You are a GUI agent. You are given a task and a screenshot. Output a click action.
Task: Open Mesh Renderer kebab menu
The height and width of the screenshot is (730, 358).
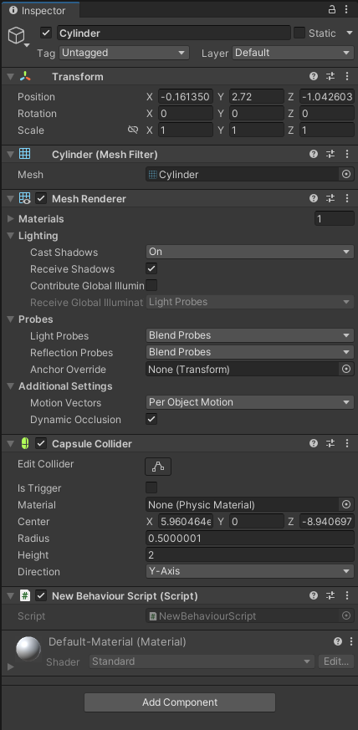[x=347, y=199]
